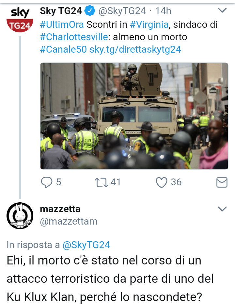This screenshot has height=304, width=235.
Task: Click the @SkyTG24 mention in reply line
Action: tap(86, 245)
